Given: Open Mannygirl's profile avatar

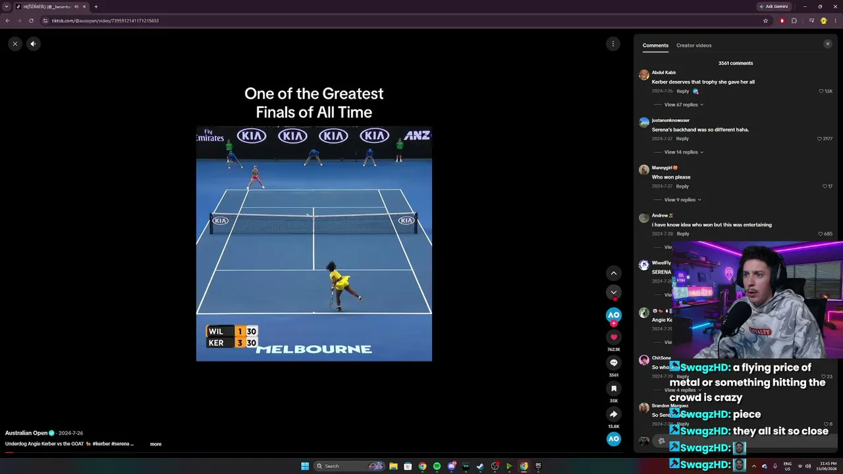Looking at the screenshot, I should click(x=644, y=170).
